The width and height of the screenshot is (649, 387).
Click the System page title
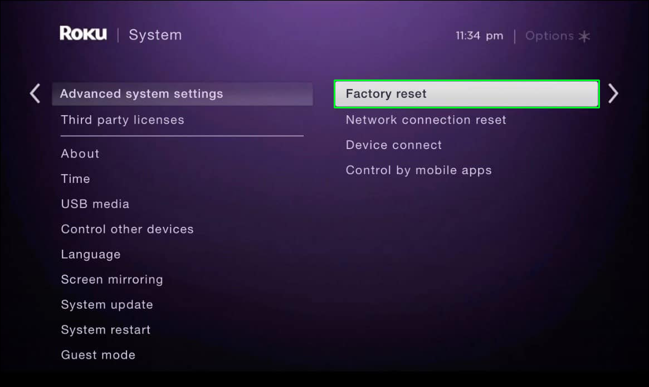click(155, 35)
